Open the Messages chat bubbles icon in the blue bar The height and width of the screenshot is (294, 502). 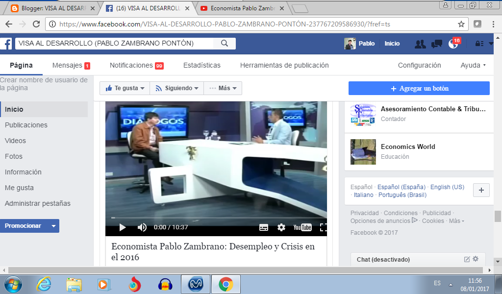437,44
